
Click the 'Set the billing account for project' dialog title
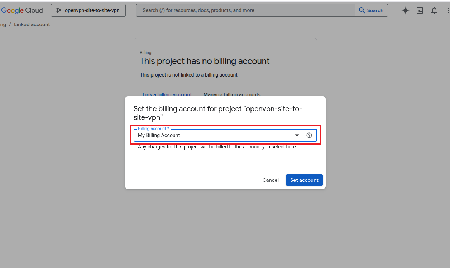coord(218,113)
